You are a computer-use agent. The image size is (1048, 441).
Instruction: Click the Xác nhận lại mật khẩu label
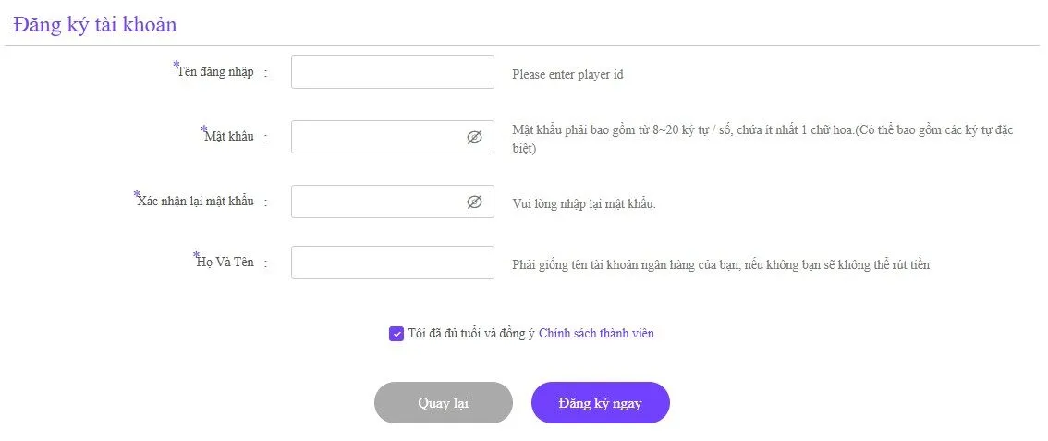click(x=195, y=202)
